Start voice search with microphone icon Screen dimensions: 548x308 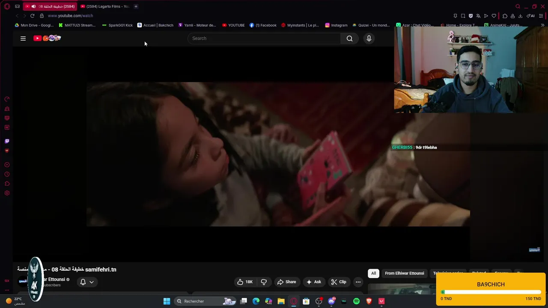tap(369, 38)
